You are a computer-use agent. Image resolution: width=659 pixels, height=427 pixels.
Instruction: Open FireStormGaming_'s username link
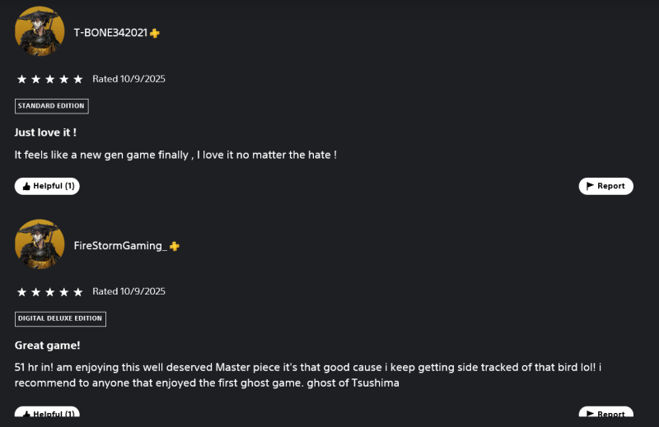(x=119, y=246)
